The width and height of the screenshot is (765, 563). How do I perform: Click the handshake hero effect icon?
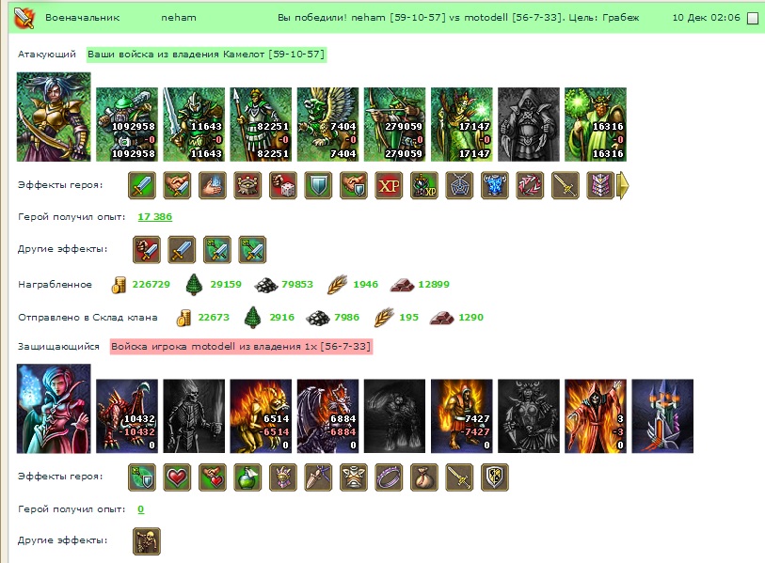click(x=177, y=185)
